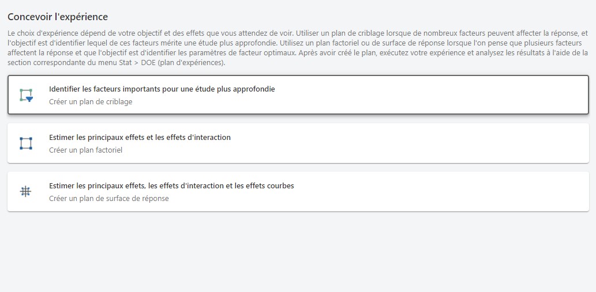This screenshot has height=292, width=596.
Task: Select "Identifier les facteurs importants" card title
Action: (x=162, y=89)
